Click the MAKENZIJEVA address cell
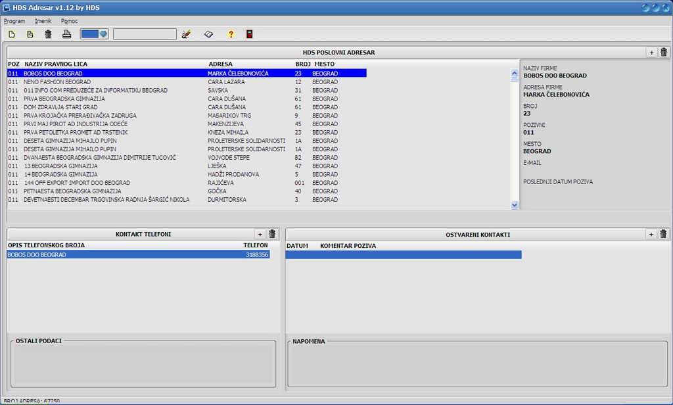This screenshot has height=405, width=673. pos(226,124)
